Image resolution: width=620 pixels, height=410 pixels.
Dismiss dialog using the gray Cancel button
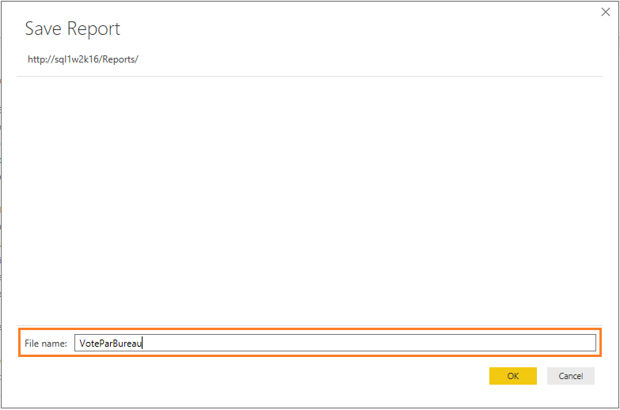tap(571, 376)
